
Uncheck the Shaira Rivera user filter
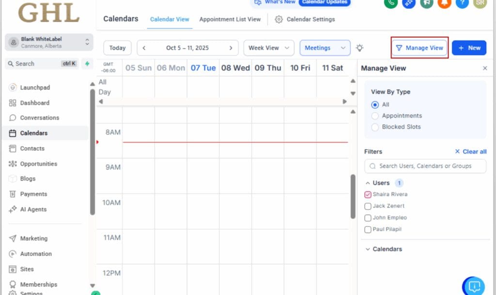point(367,194)
